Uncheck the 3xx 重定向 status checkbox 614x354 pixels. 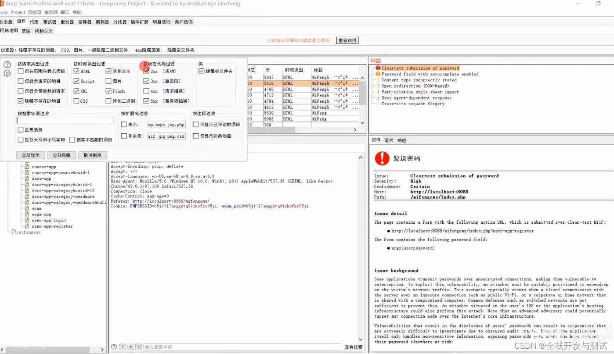(146, 81)
